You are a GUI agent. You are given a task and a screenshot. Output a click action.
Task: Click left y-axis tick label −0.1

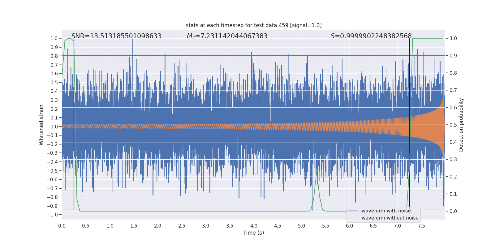pyautogui.click(x=52, y=135)
